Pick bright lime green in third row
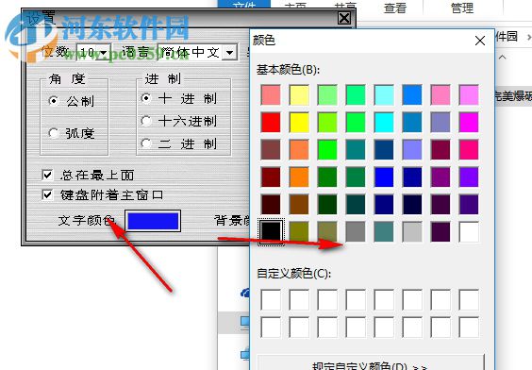 [x=327, y=150]
